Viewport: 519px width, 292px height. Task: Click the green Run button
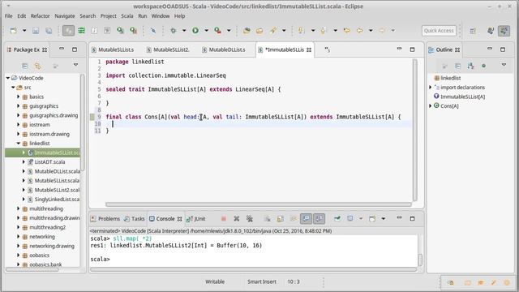pyautogui.click(x=195, y=31)
